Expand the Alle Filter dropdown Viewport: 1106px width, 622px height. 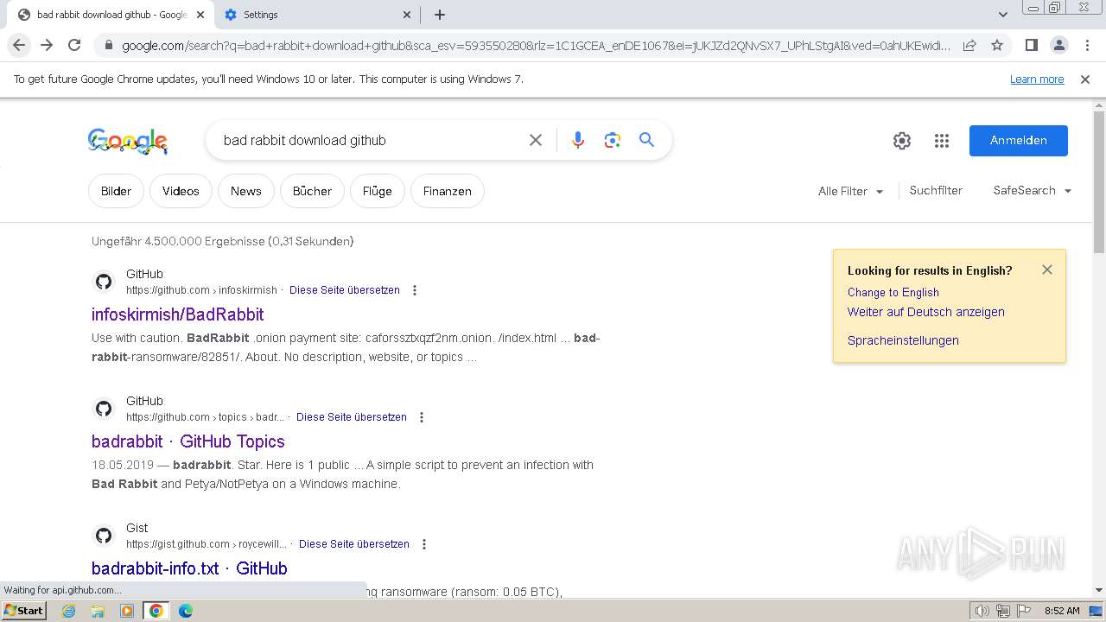click(x=851, y=191)
